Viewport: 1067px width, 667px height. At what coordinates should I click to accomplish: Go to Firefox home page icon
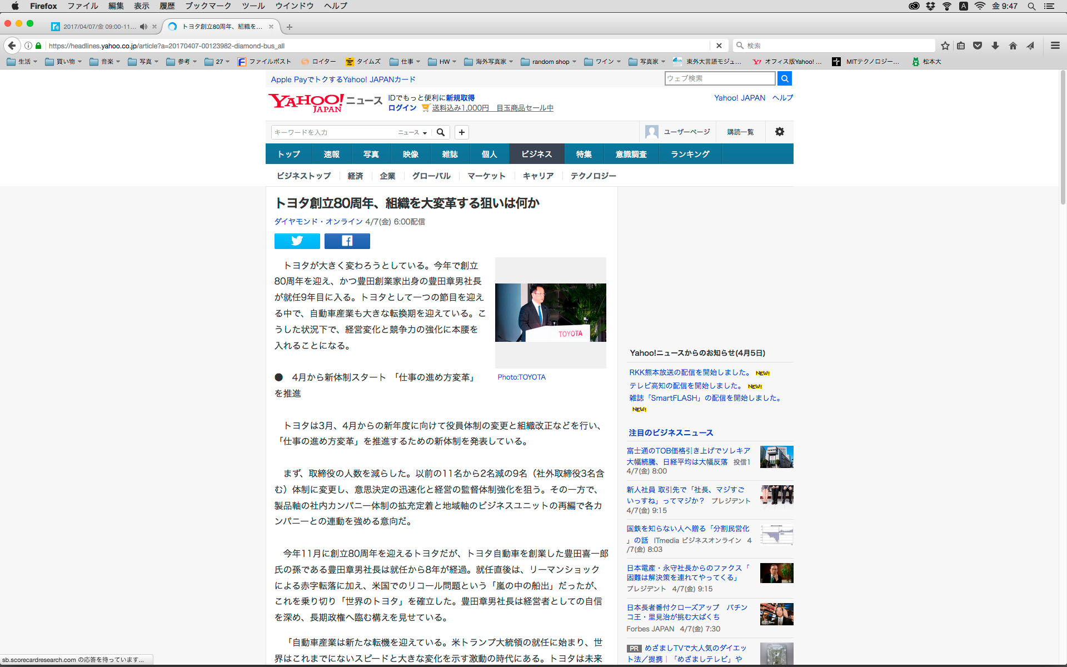point(1013,46)
